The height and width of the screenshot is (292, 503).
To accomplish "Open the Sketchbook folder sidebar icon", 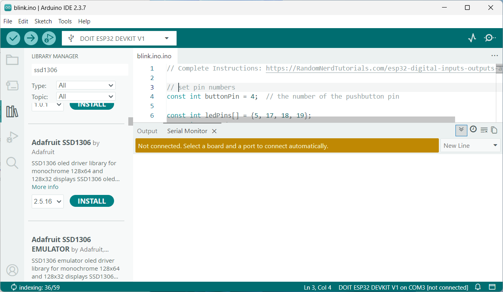I will point(12,60).
